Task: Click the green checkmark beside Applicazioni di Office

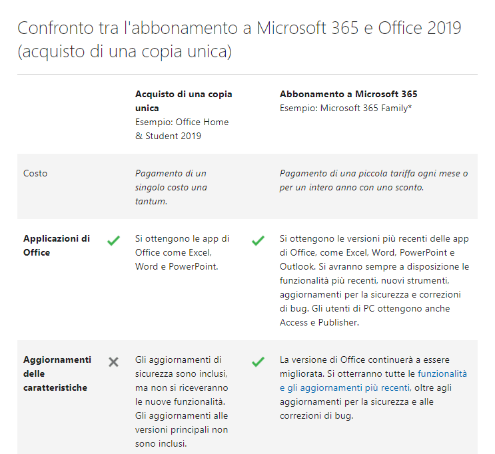Action: pos(113,240)
